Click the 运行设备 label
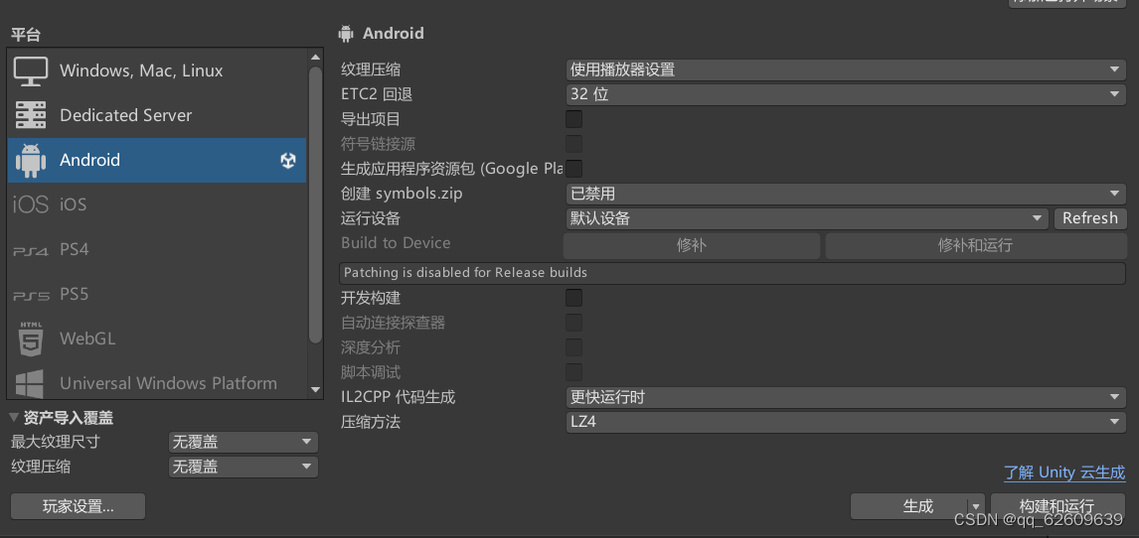This screenshot has width=1139, height=538. tap(371, 218)
